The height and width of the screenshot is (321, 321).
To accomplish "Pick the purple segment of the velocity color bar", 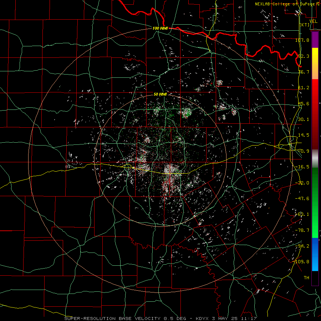I will [315, 40].
